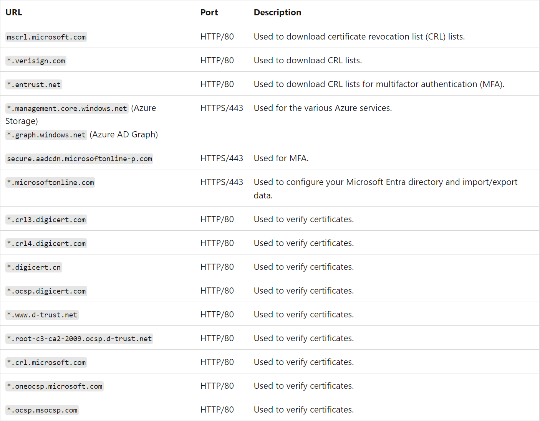This screenshot has width=540, height=421.
Task: Click *.management.core.windows.net code text
Action: 67,109
